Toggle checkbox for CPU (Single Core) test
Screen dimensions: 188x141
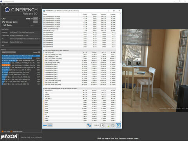40,22
